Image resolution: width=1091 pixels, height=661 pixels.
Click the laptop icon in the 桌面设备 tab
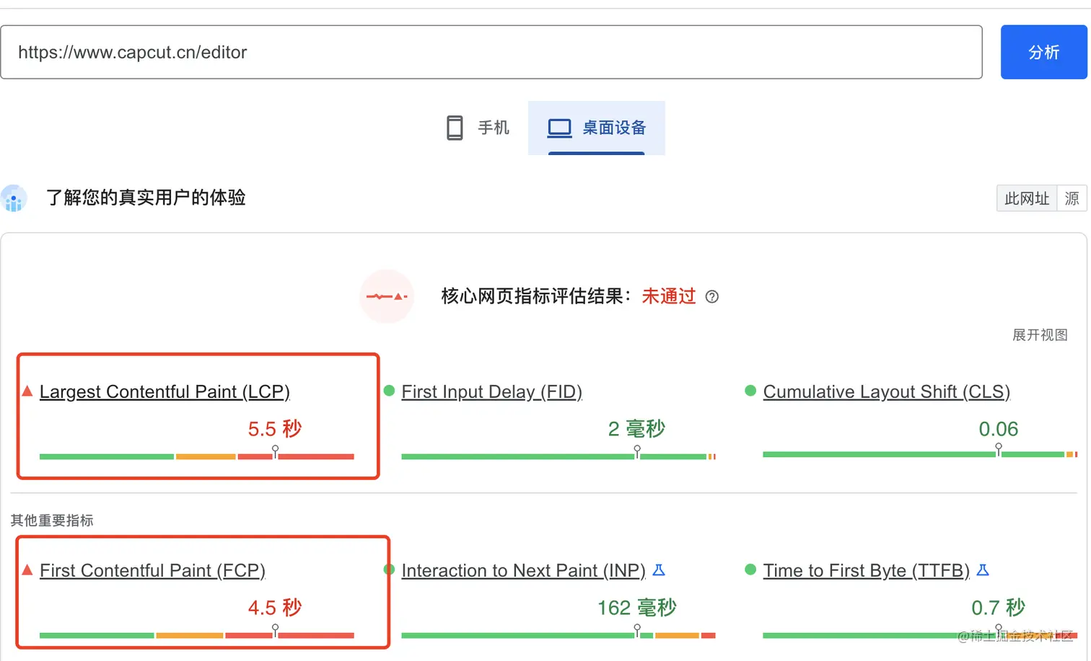pyautogui.click(x=559, y=128)
